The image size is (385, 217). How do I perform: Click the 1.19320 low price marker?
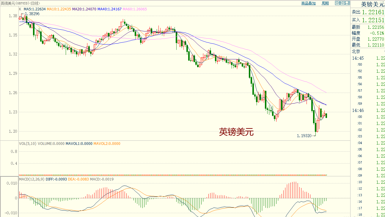pos(304,136)
